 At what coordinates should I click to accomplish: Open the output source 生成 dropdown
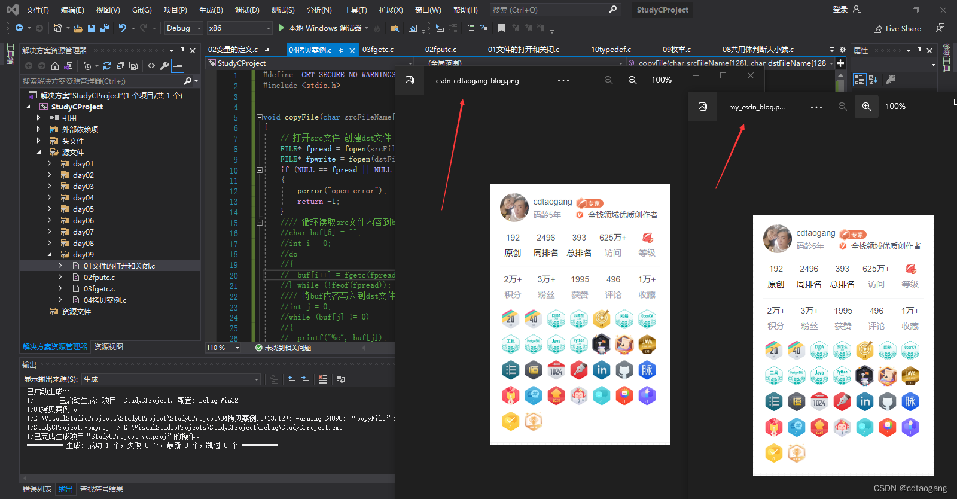coord(171,379)
